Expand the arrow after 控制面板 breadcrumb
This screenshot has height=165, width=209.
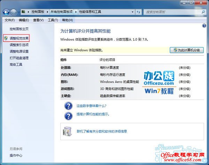coord(47,12)
